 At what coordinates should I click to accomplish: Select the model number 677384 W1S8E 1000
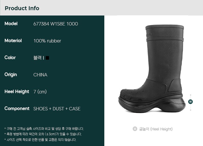(x=56, y=24)
